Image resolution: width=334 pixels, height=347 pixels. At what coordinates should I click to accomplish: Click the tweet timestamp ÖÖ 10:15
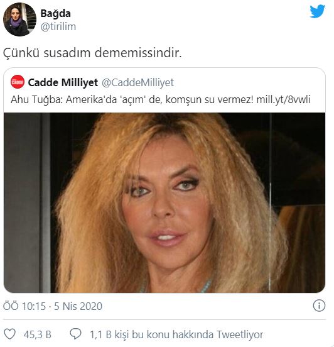point(24,307)
